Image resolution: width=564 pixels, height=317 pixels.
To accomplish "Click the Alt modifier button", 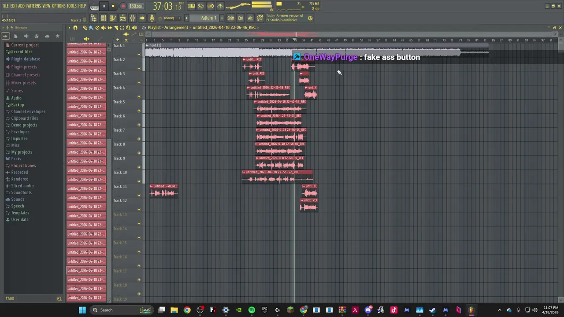I will [250, 18].
